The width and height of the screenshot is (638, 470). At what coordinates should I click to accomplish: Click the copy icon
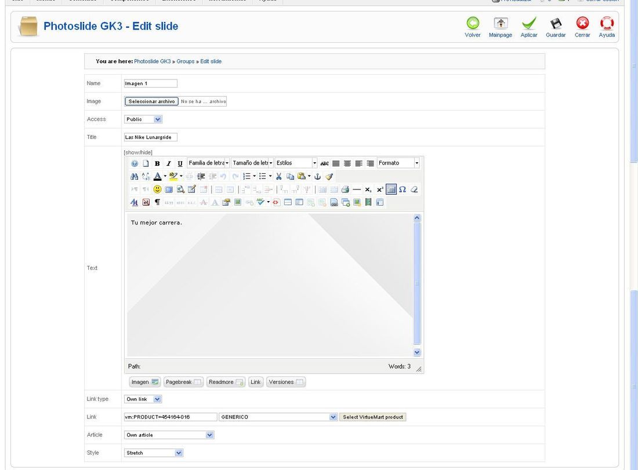[x=290, y=176]
